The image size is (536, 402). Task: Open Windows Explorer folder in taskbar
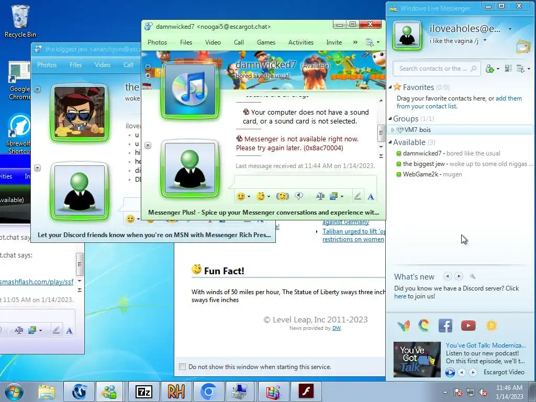click(x=47, y=392)
